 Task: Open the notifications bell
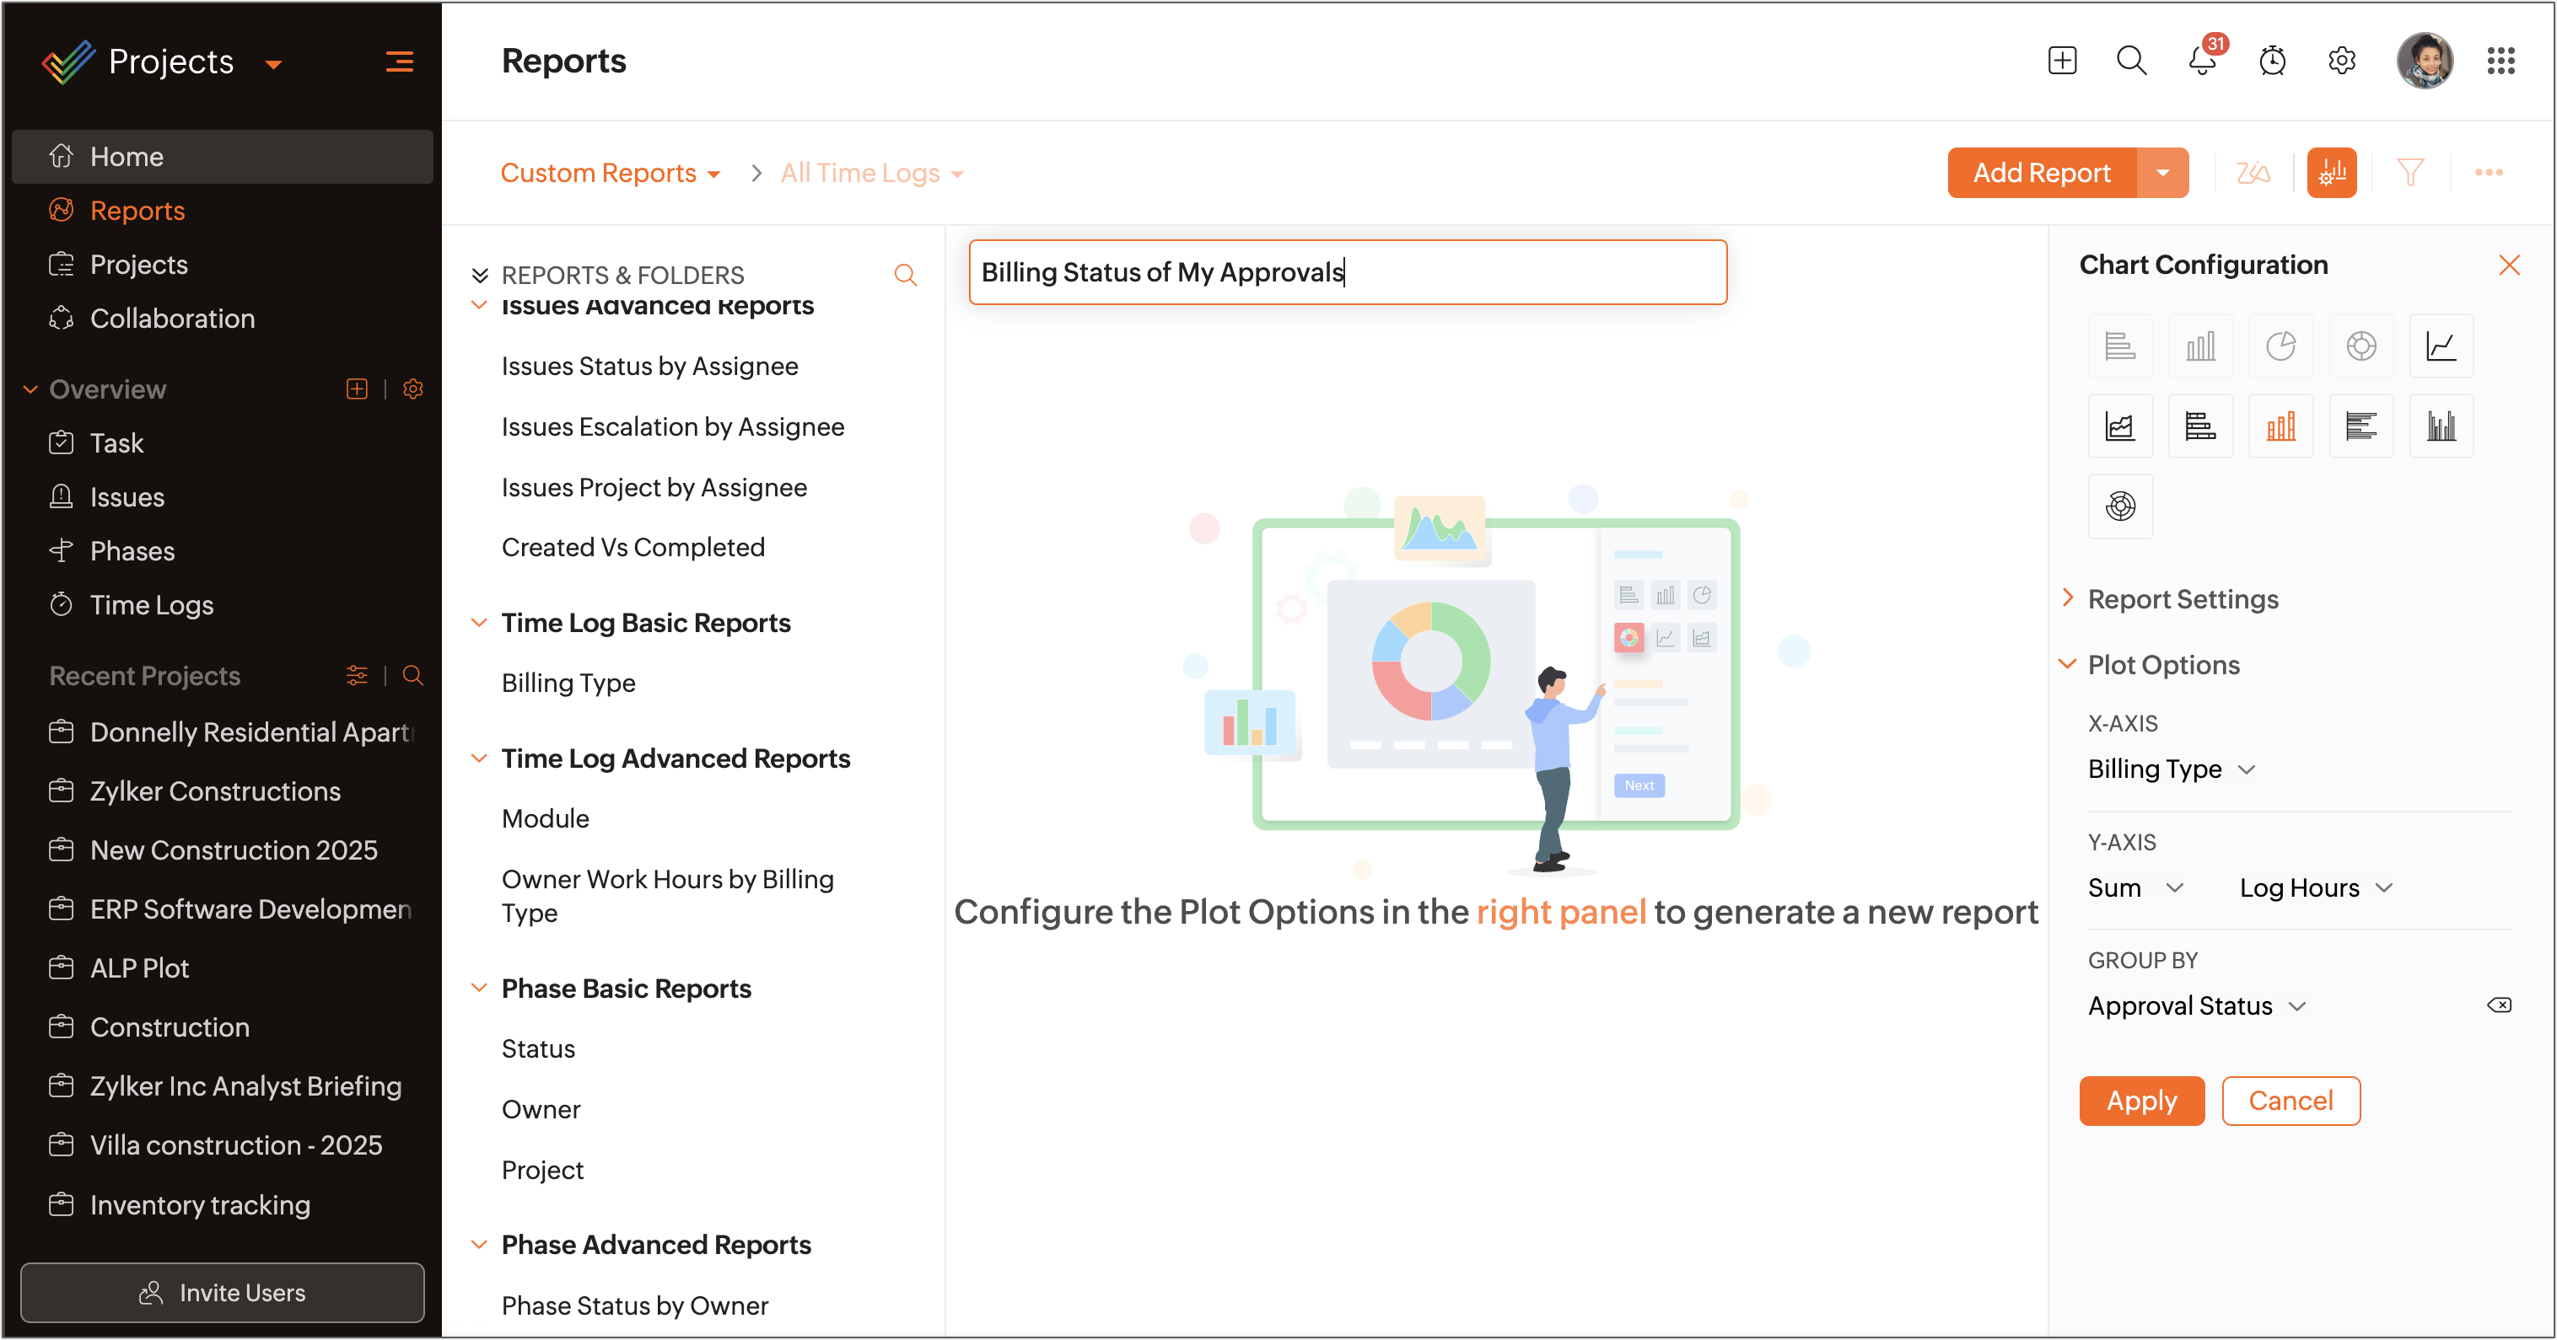(2202, 61)
